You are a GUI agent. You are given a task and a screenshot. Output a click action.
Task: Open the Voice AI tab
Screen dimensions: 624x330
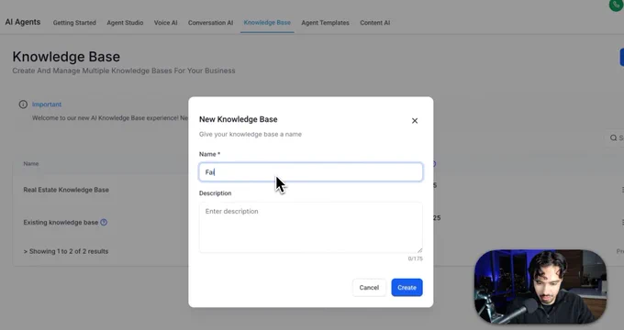point(165,23)
